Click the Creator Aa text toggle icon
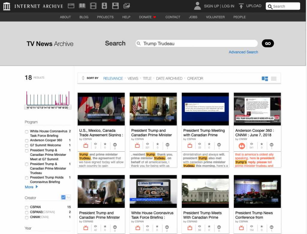 68,197
